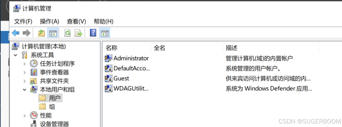This screenshot has height=127, width=342.
Task: Collapse the 系统工具 tree node
Action: click(15, 55)
